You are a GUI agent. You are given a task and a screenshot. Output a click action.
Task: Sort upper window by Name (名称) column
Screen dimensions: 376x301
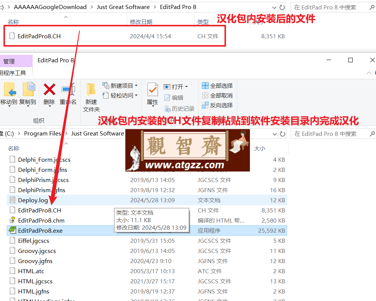pyautogui.click(x=13, y=22)
